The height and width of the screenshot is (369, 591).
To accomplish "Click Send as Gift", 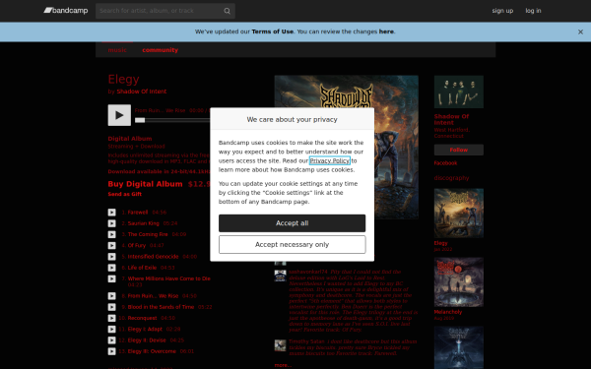I will pyautogui.click(x=125, y=194).
